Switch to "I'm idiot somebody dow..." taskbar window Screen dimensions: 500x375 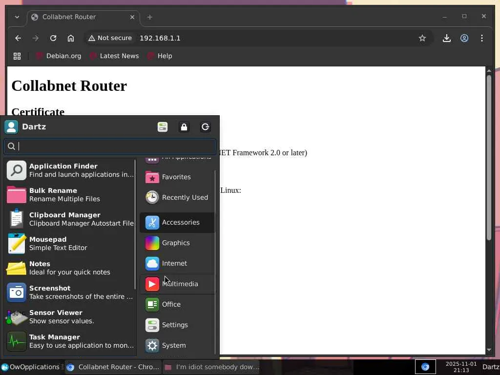[x=211, y=367]
